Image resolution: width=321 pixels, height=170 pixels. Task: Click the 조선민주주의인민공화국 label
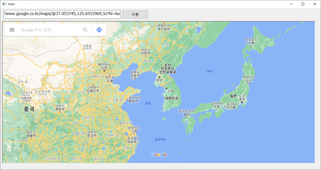(x=168, y=69)
